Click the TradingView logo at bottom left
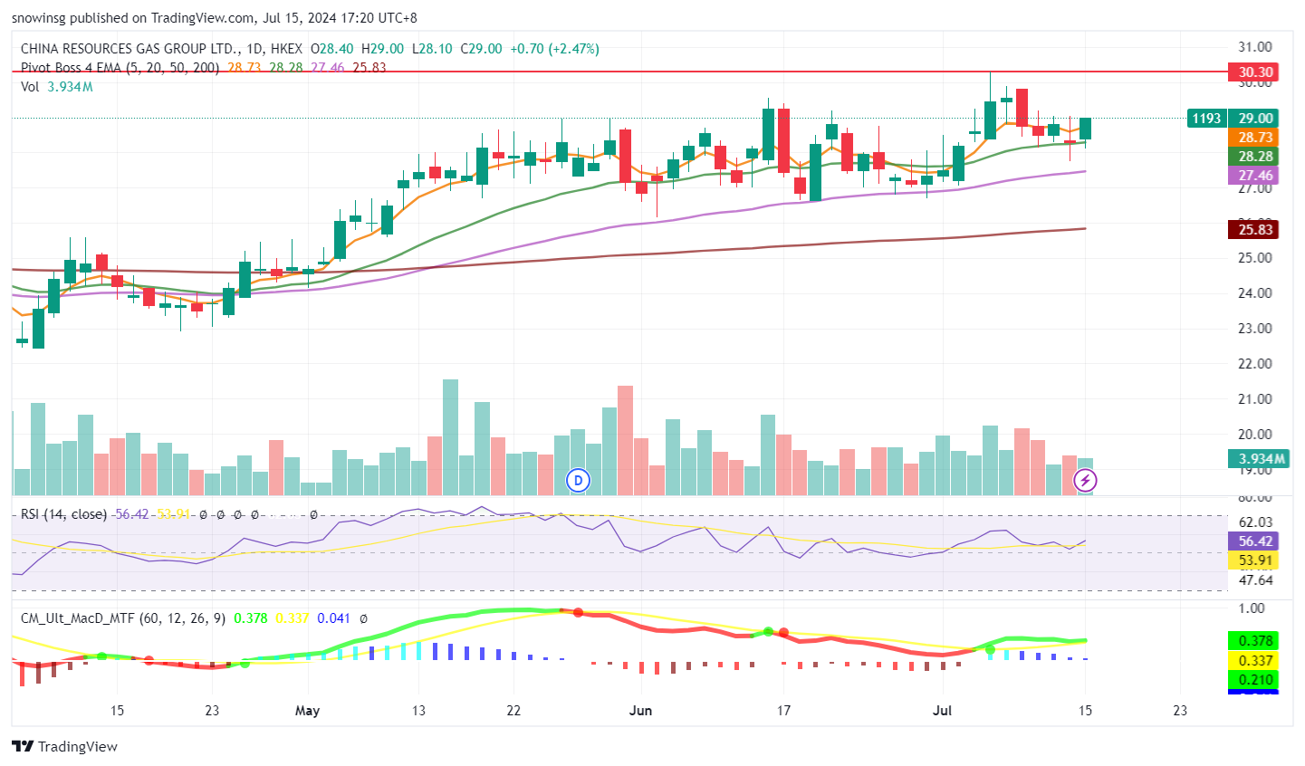This screenshot has height=766, width=1305. (x=65, y=746)
